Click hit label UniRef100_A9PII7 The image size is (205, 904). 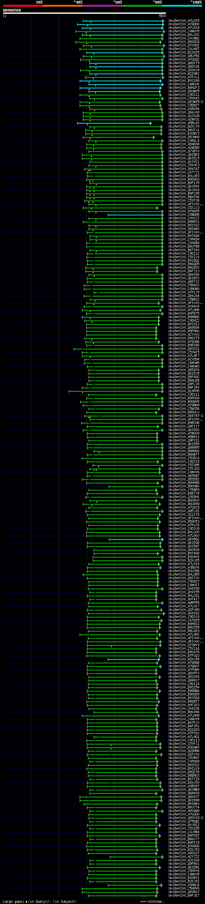pyautogui.click(x=184, y=427)
